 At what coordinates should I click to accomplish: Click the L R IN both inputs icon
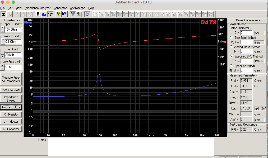pos(30,14)
